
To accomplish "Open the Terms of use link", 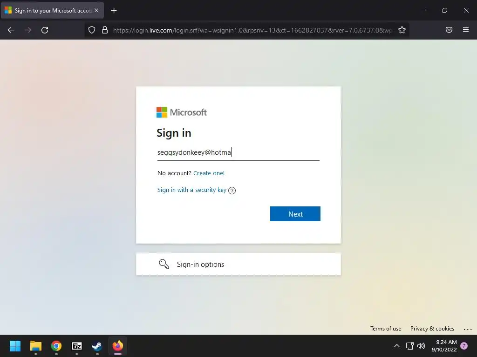I will 385,329.
